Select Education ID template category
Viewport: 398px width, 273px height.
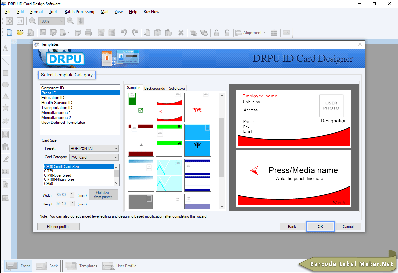pos(80,98)
